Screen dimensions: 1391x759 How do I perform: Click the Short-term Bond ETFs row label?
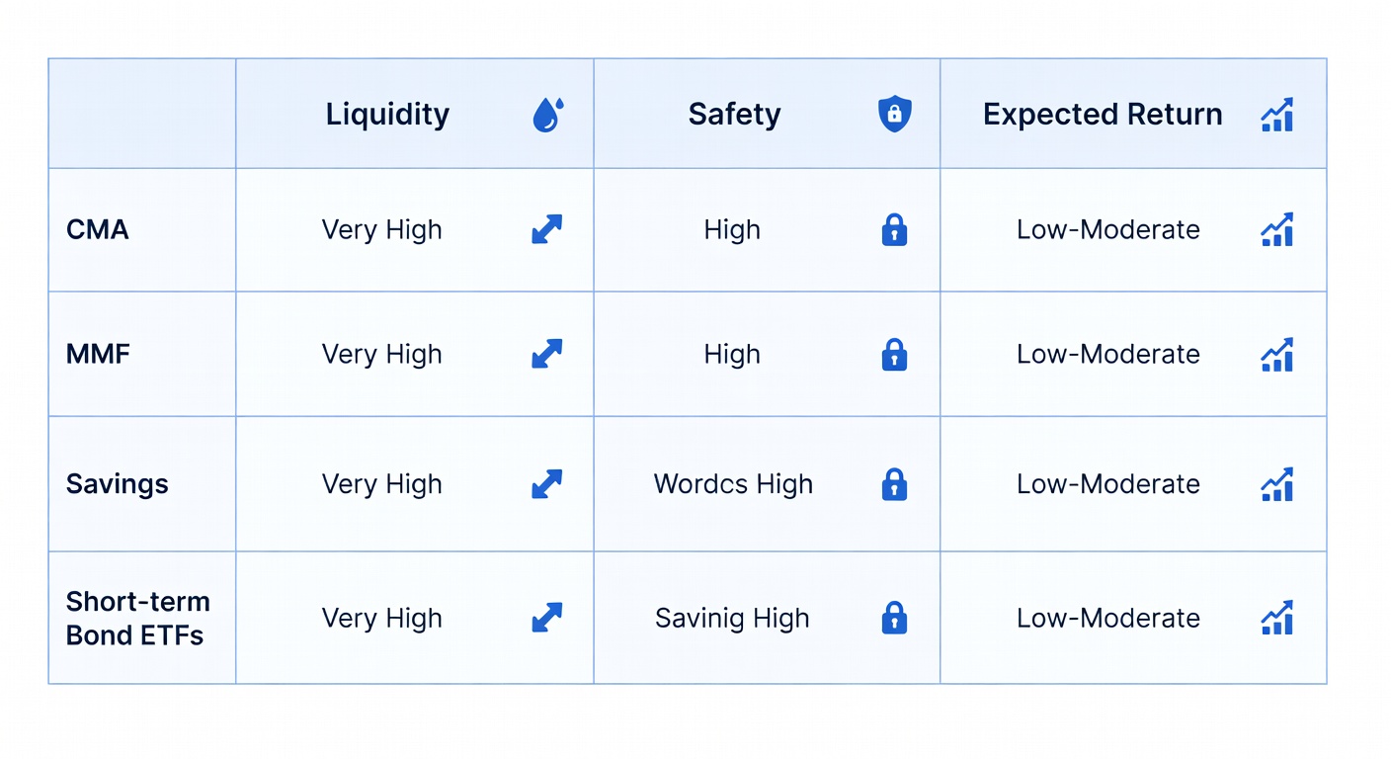[x=137, y=618]
